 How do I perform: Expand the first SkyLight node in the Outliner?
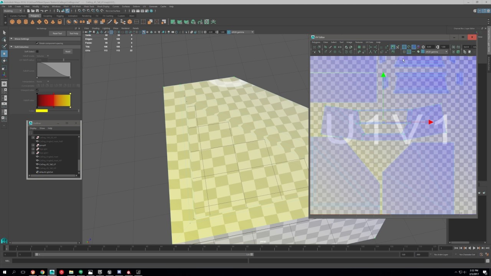tap(33, 149)
